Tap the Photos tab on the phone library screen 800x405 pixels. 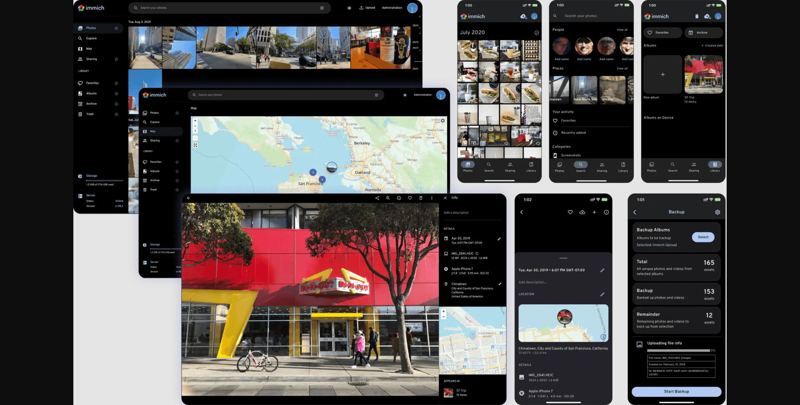(652, 167)
